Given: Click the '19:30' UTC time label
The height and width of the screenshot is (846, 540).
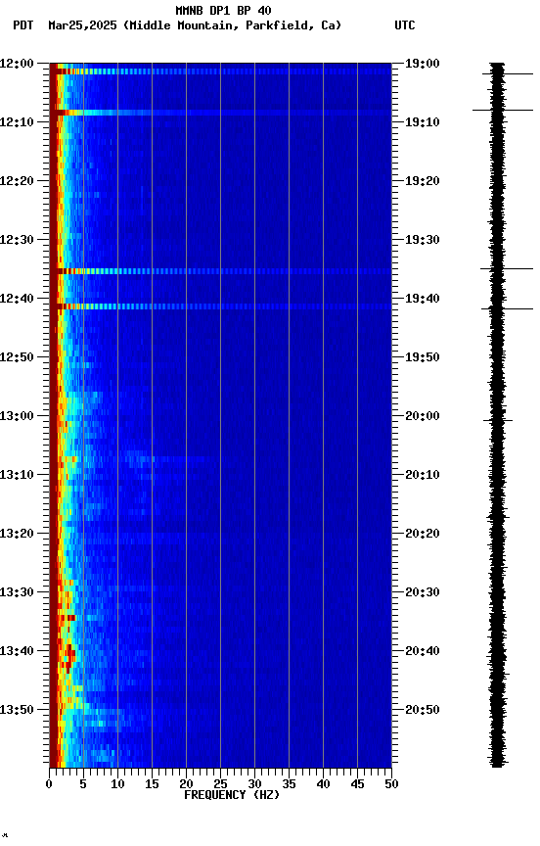Looking at the screenshot, I should tap(423, 240).
